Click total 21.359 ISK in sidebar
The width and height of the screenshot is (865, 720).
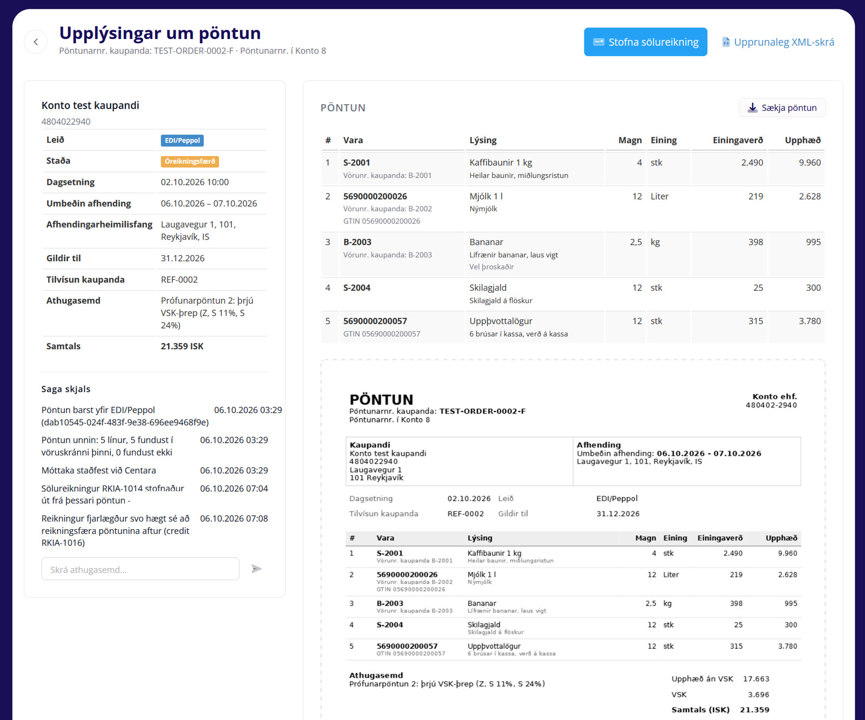click(182, 346)
